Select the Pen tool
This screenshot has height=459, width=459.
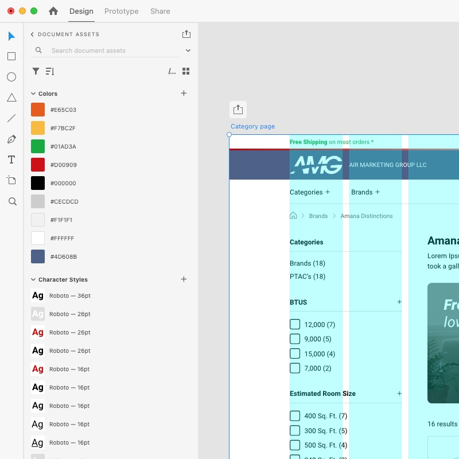[x=11, y=139]
